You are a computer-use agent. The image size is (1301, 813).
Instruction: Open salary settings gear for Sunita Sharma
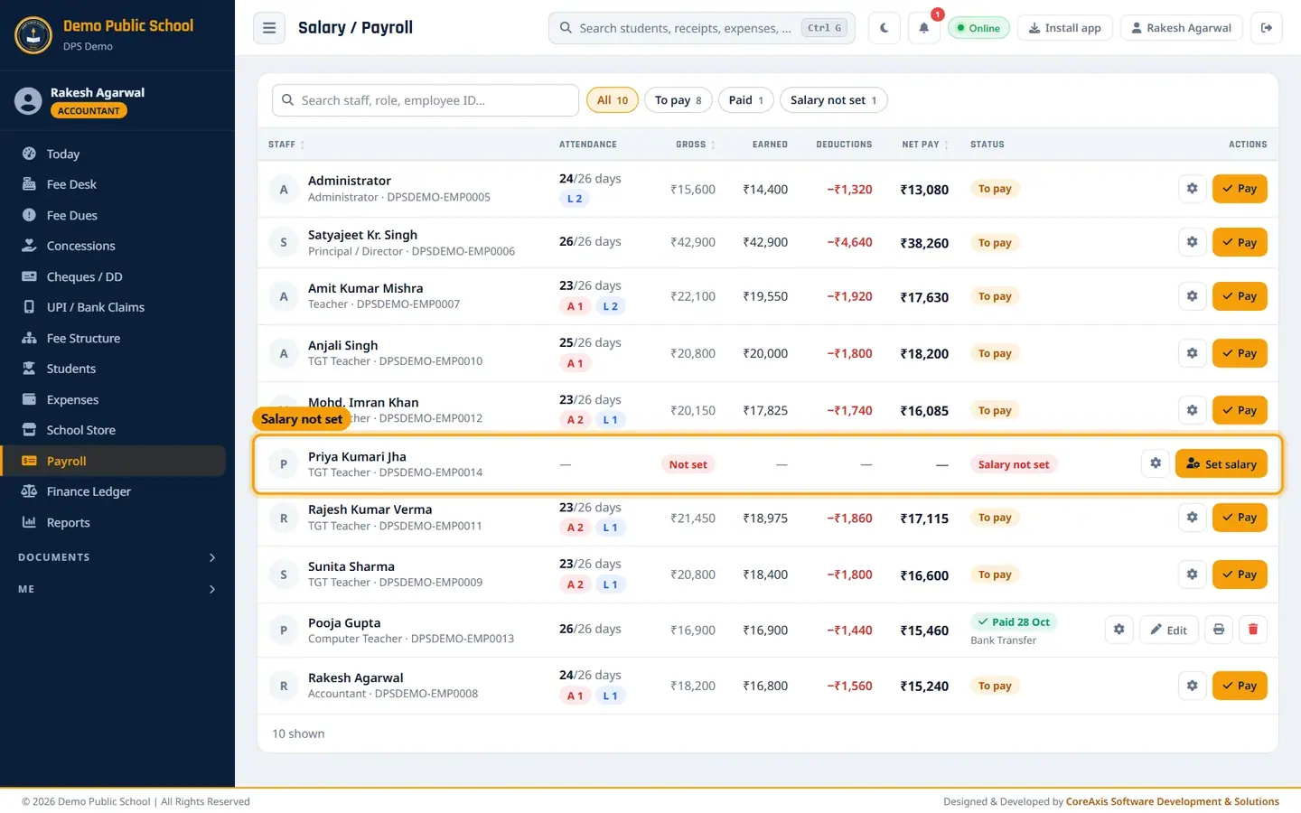pyautogui.click(x=1193, y=575)
